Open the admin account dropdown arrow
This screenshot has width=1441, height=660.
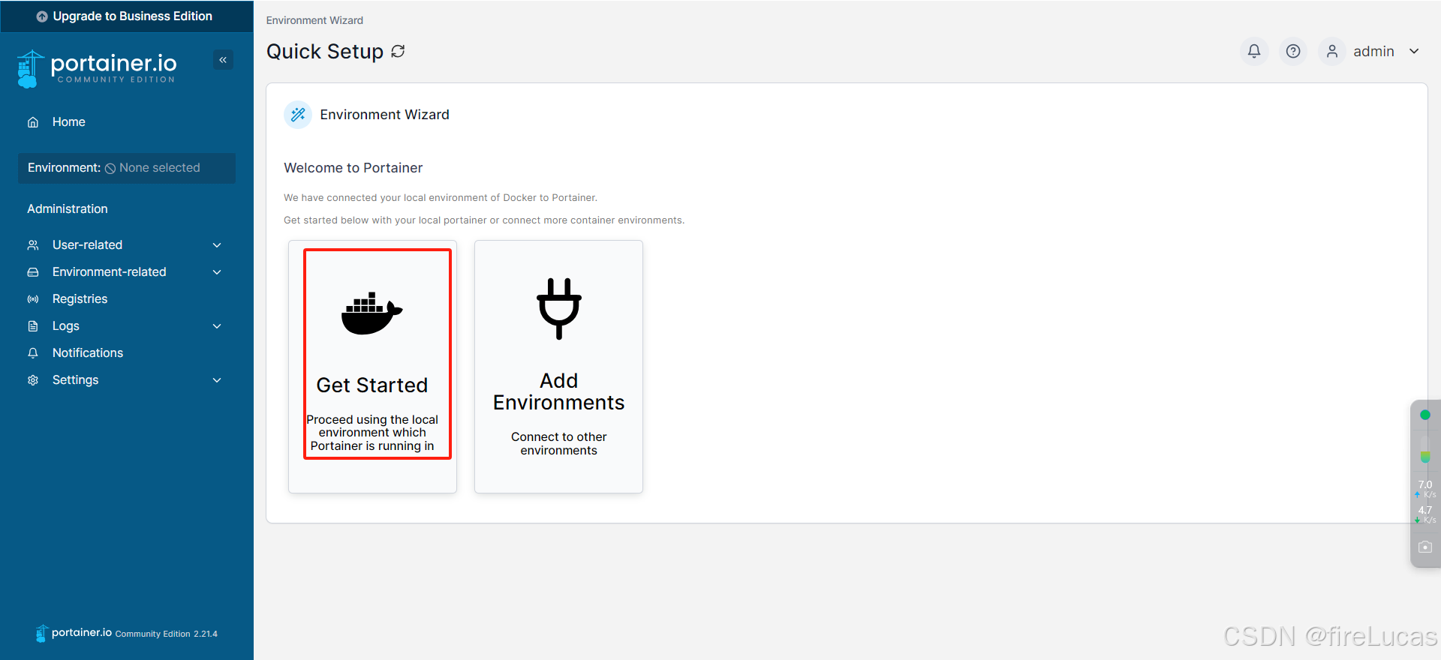point(1414,52)
